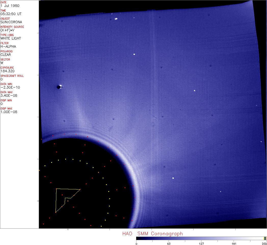This screenshot has width=267, height=245.
Task: Click the yellow end of the color bar
Action: click(x=265, y=238)
